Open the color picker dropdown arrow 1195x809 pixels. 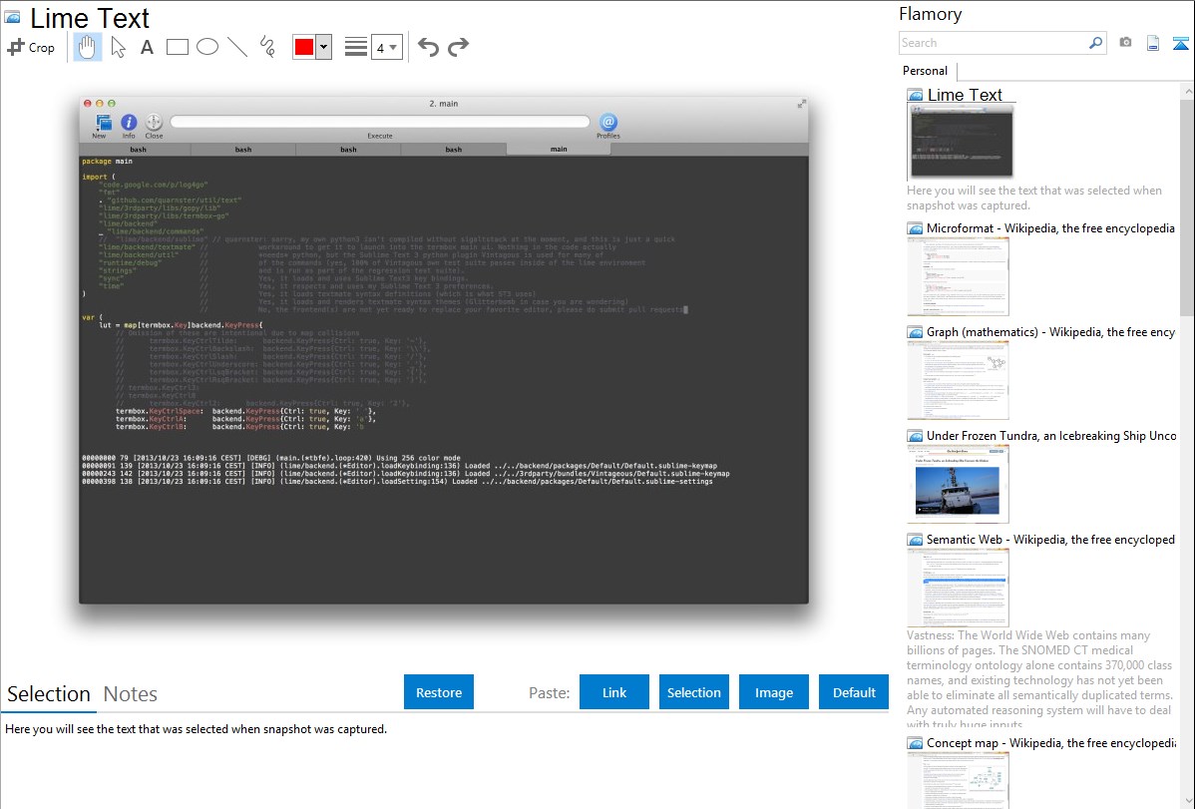[324, 47]
